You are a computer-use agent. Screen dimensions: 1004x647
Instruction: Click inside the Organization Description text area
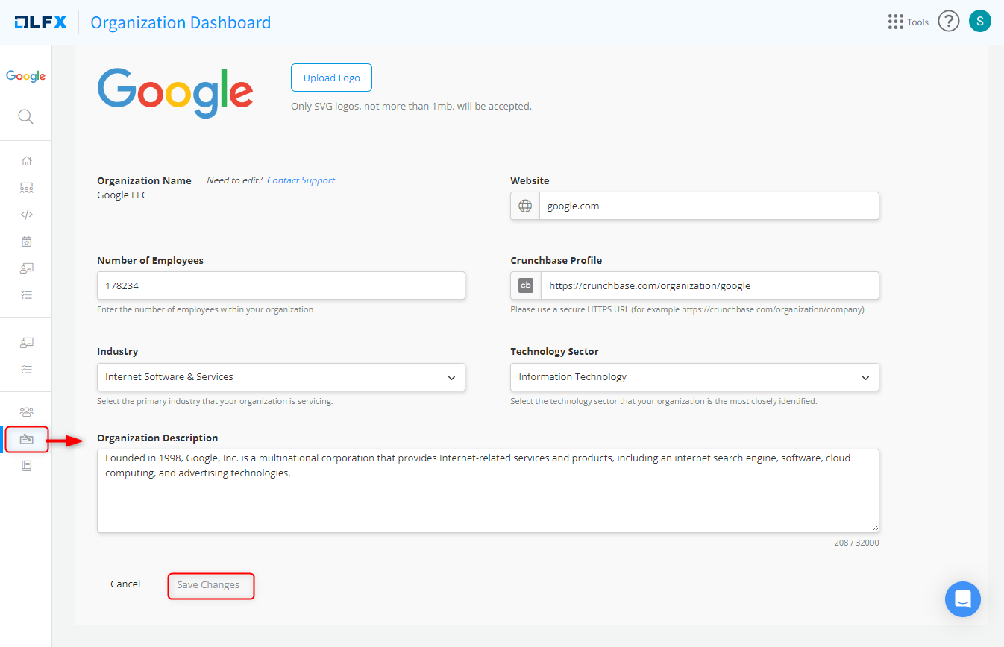pos(488,490)
